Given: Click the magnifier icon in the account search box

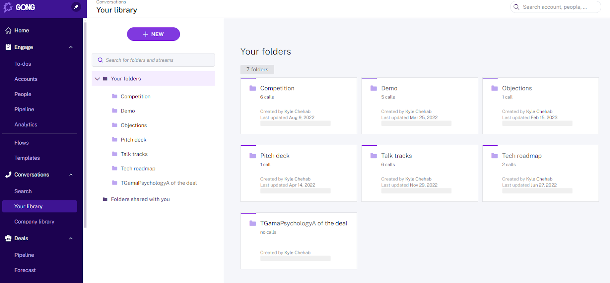Looking at the screenshot, I should (x=516, y=7).
